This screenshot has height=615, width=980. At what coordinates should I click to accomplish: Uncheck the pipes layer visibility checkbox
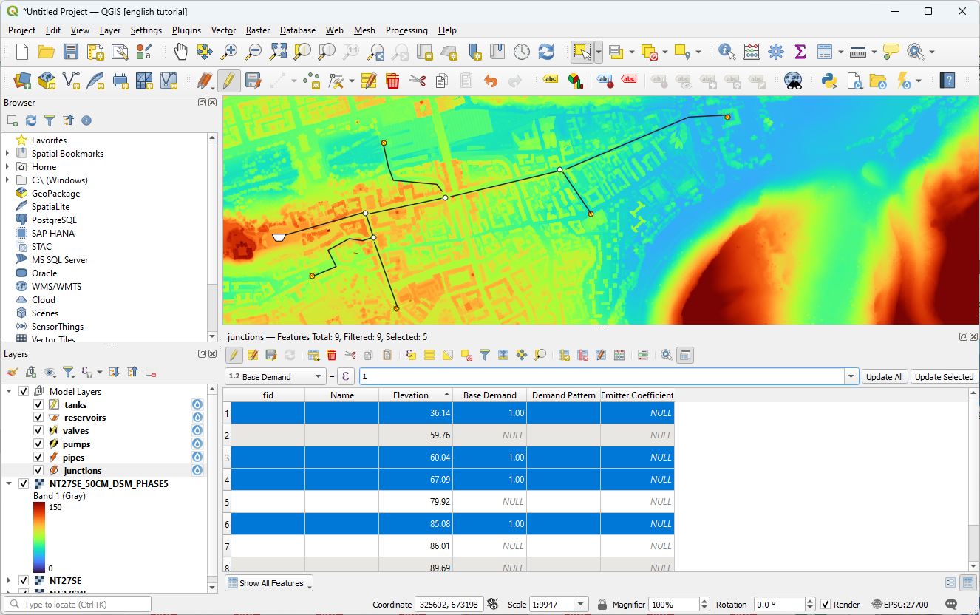38,458
